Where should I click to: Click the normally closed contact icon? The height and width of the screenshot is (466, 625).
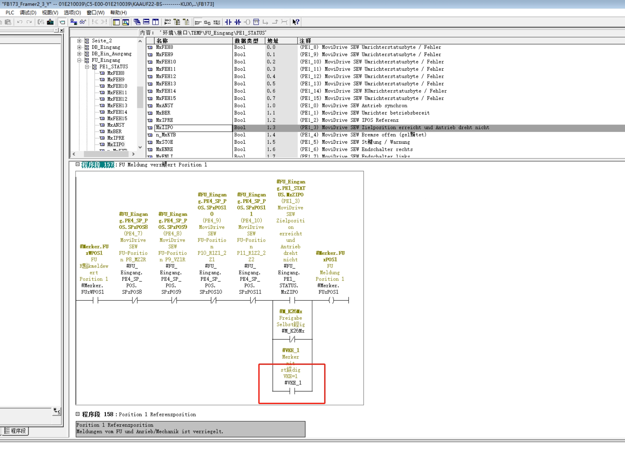click(238, 22)
